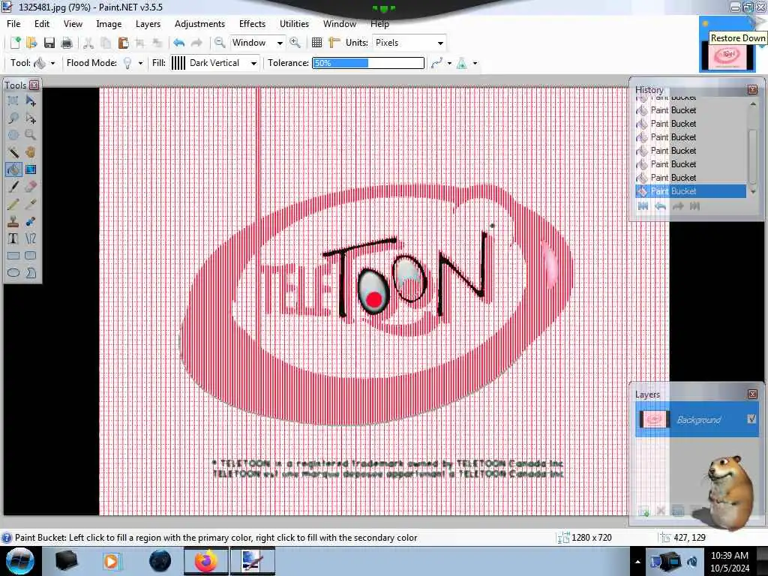
Task: Open the Image menu
Action: 109,23
